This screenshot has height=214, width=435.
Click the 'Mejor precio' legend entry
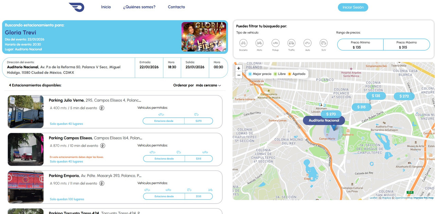click(x=260, y=74)
